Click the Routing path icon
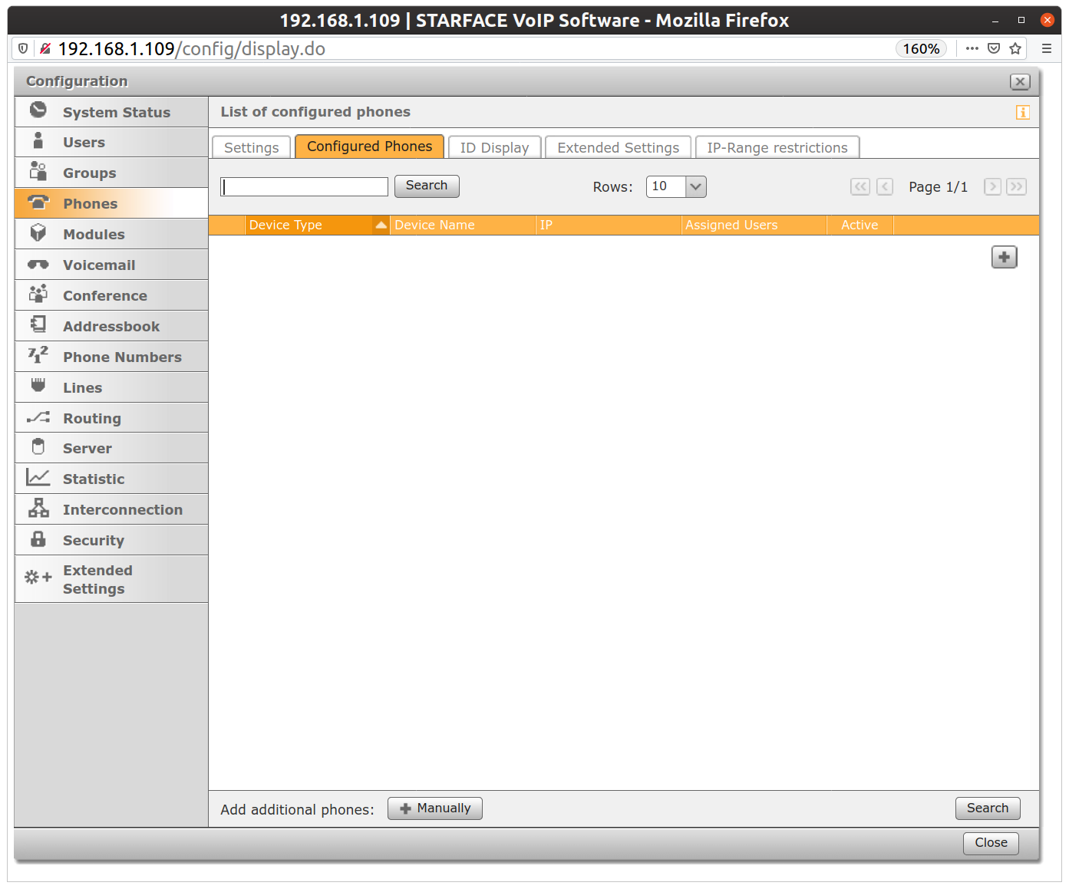The image size is (1069, 889). (x=38, y=417)
